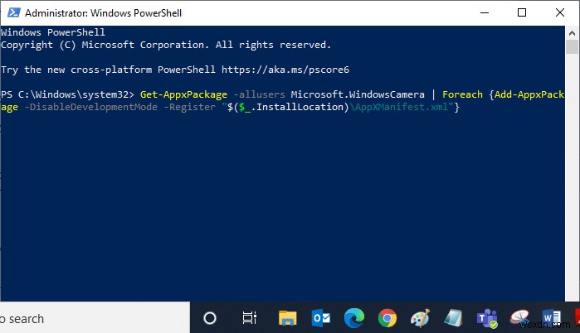
Task: Click the https://aka.ms/pscore6 URL text
Action: (x=285, y=70)
